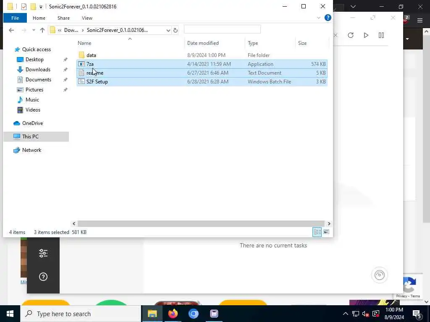
Task: Open File Explorer from the taskbar
Action: click(x=152, y=314)
